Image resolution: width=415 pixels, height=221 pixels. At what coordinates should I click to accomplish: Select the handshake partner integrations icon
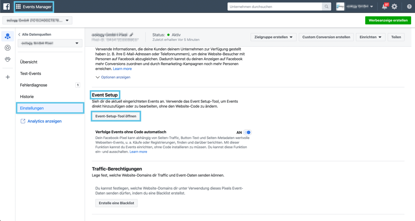[x=7, y=59]
